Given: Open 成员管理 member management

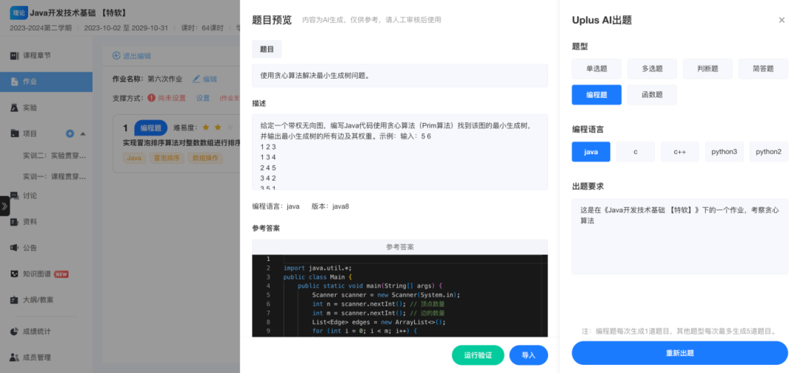Looking at the screenshot, I should (37, 357).
